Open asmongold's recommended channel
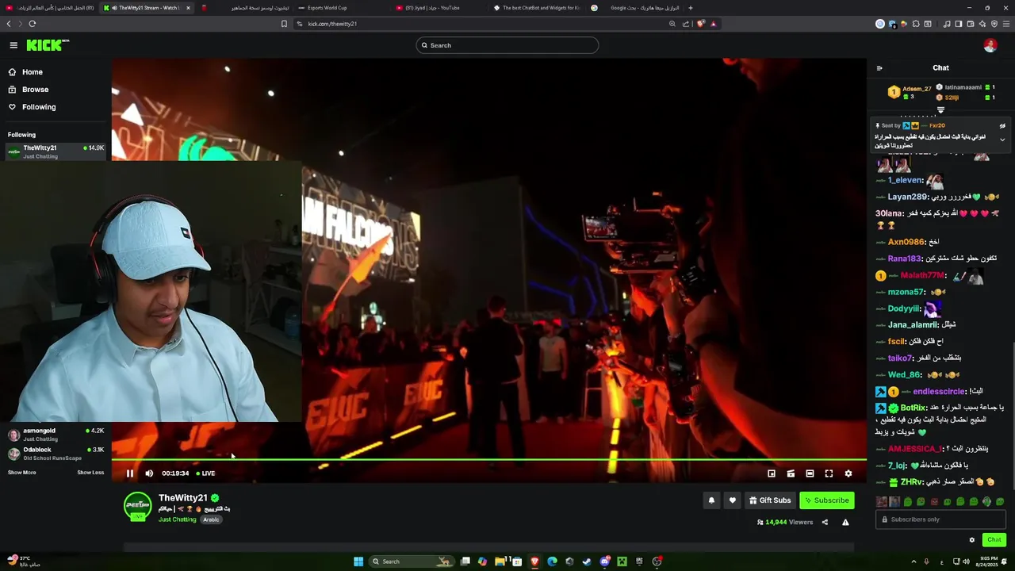 56,435
